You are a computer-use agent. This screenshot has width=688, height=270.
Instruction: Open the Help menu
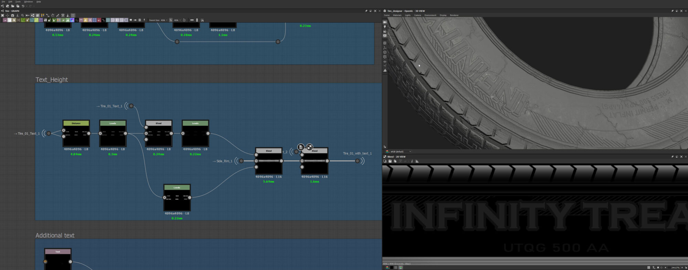click(39, 2)
